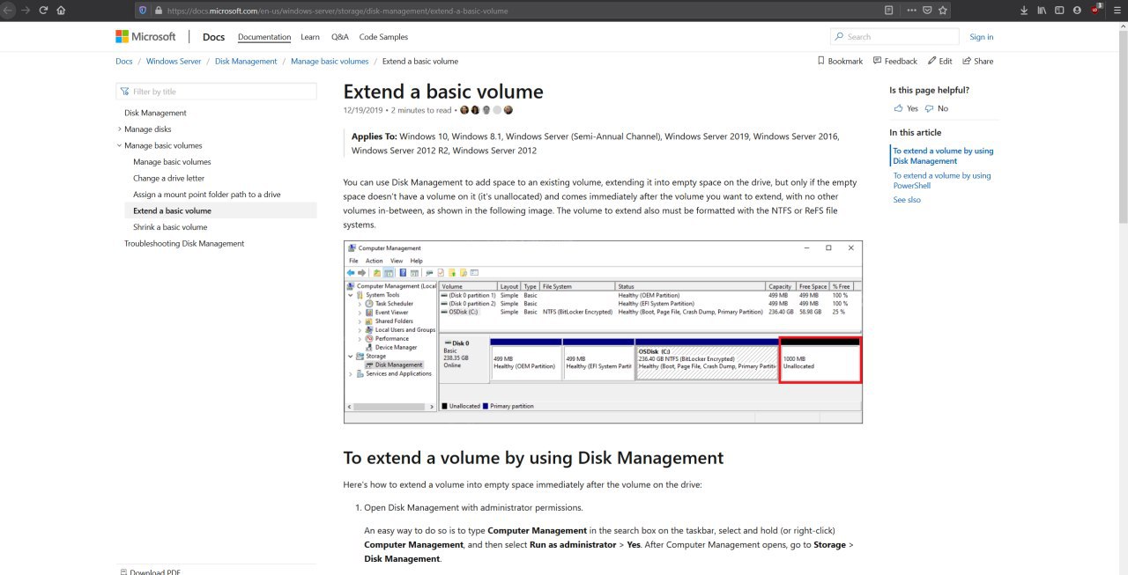Viewport: 1128px width, 575px height.
Task: Go to Disk Management breadcrumb link
Action: (x=246, y=61)
